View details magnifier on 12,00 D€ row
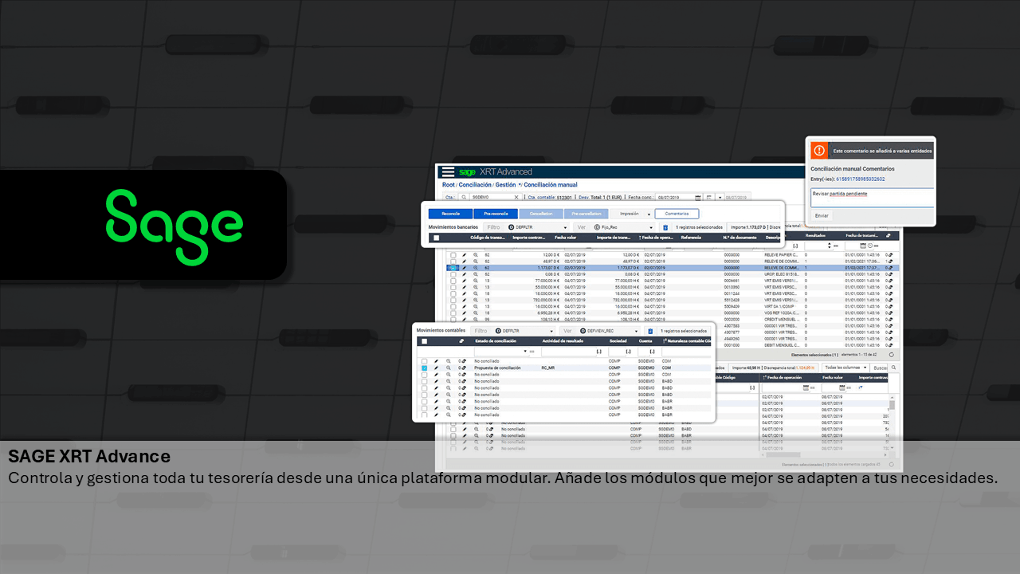Viewport: 1020px width, 574px height. point(475,255)
